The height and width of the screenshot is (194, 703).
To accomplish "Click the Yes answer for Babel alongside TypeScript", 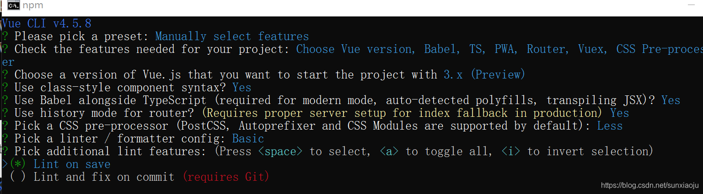I will pos(671,100).
